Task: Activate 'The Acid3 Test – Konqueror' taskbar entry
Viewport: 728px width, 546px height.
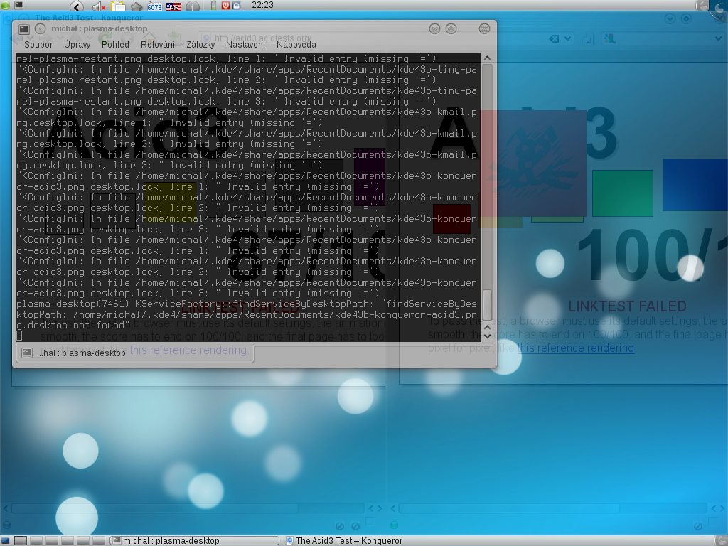Action: 345,540
